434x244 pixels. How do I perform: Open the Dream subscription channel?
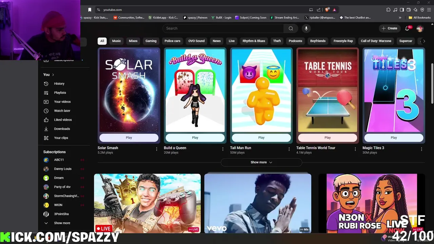[x=59, y=178]
